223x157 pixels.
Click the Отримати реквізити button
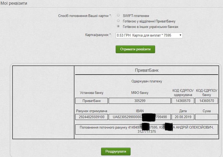point(135,49)
